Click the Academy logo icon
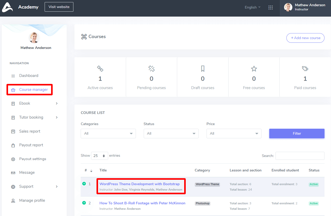Viewport: 331px width, 216px height. pyautogui.click(x=7, y=7)
